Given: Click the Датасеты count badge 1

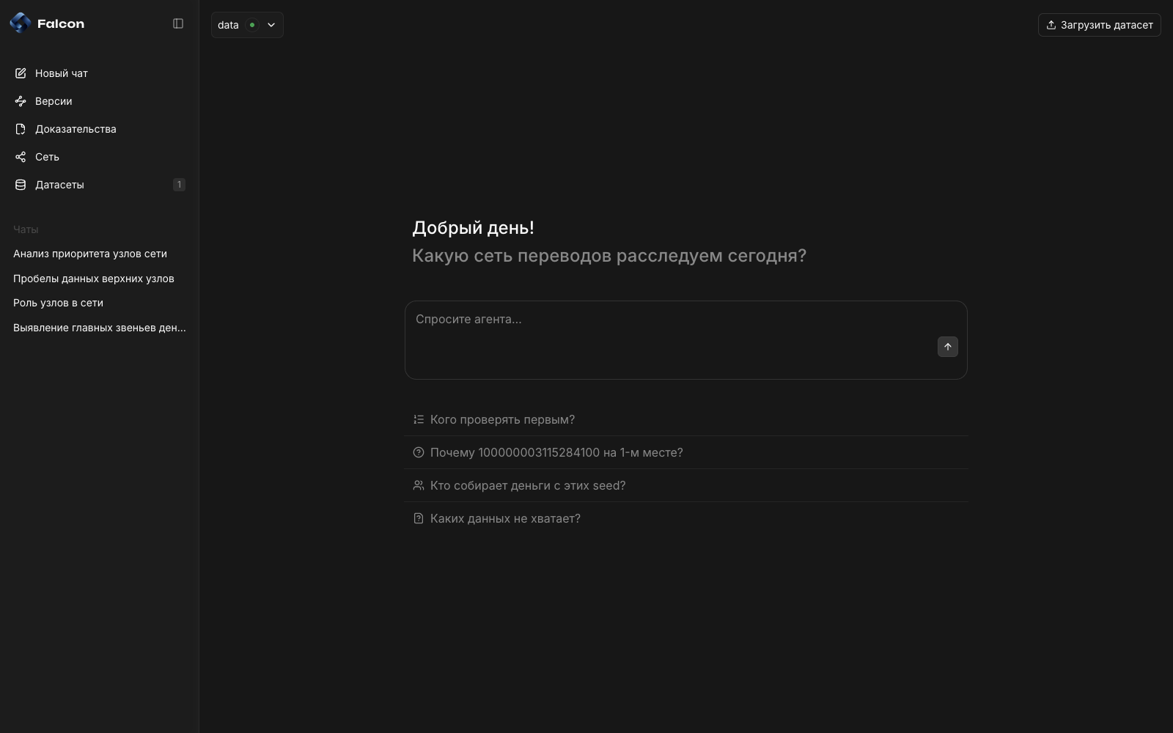Looking at the screenshot, I should tap(179, 185).
